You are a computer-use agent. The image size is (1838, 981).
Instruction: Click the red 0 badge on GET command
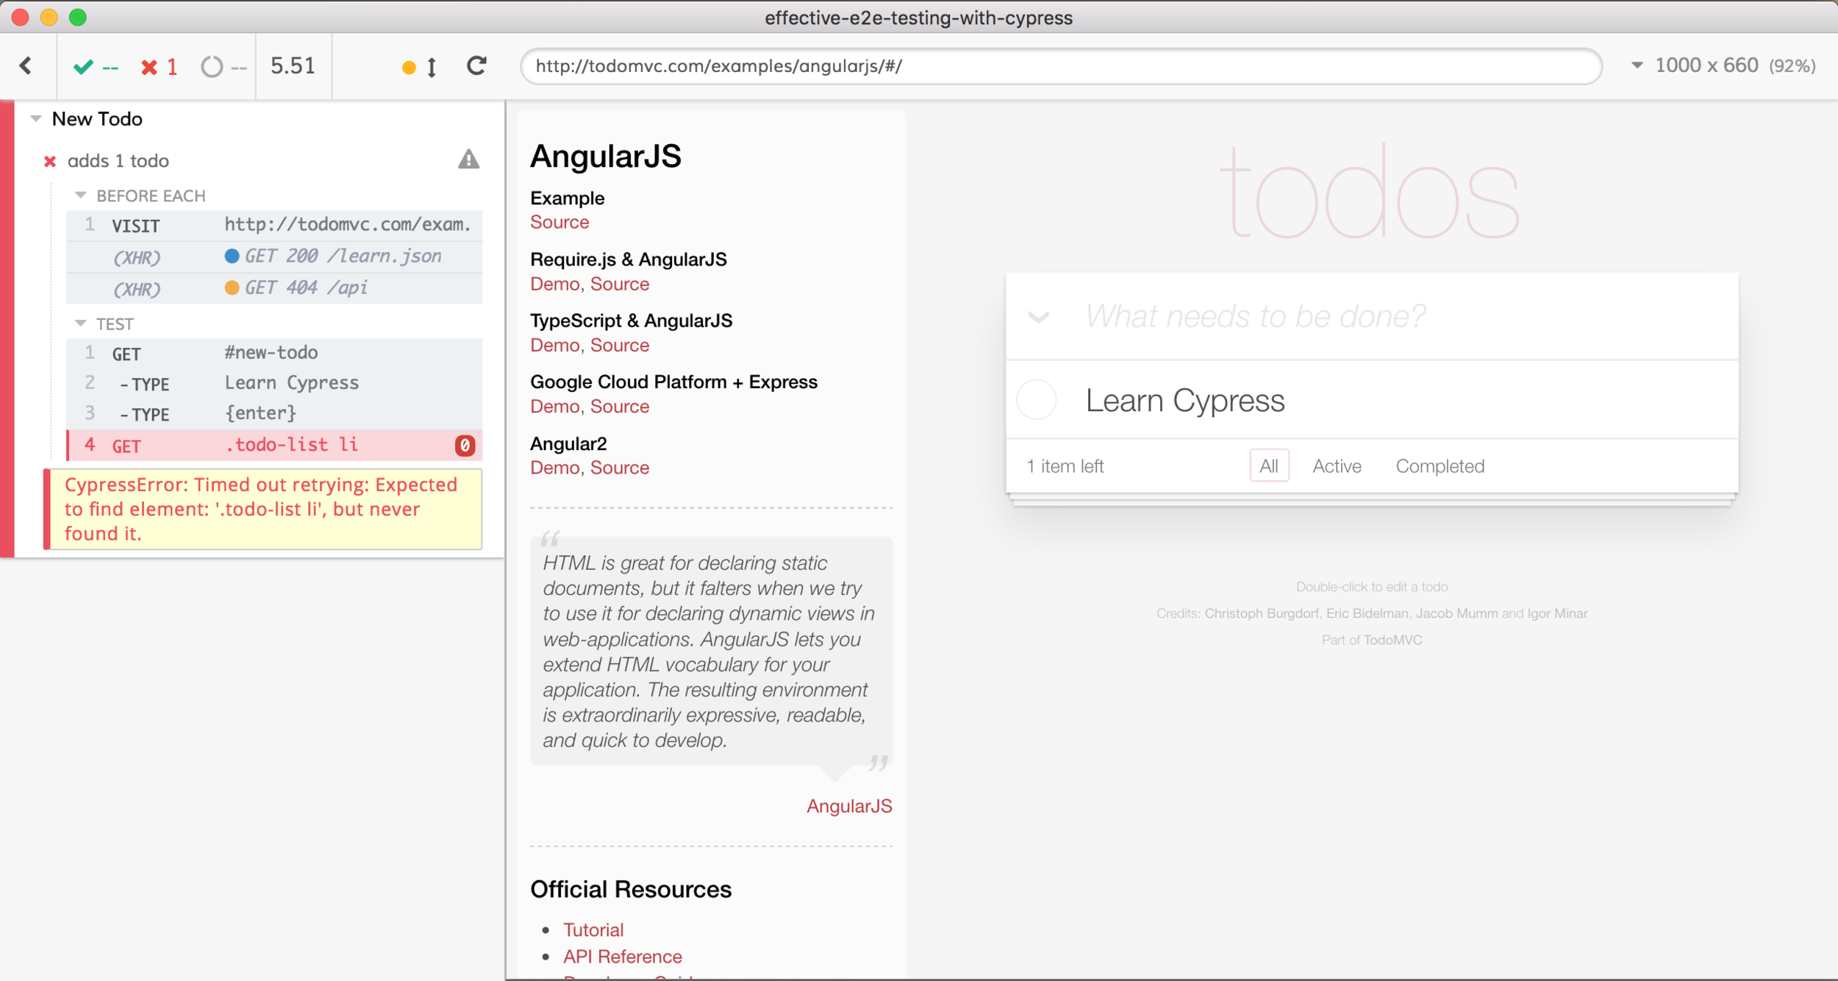click(x=465, y=446)
